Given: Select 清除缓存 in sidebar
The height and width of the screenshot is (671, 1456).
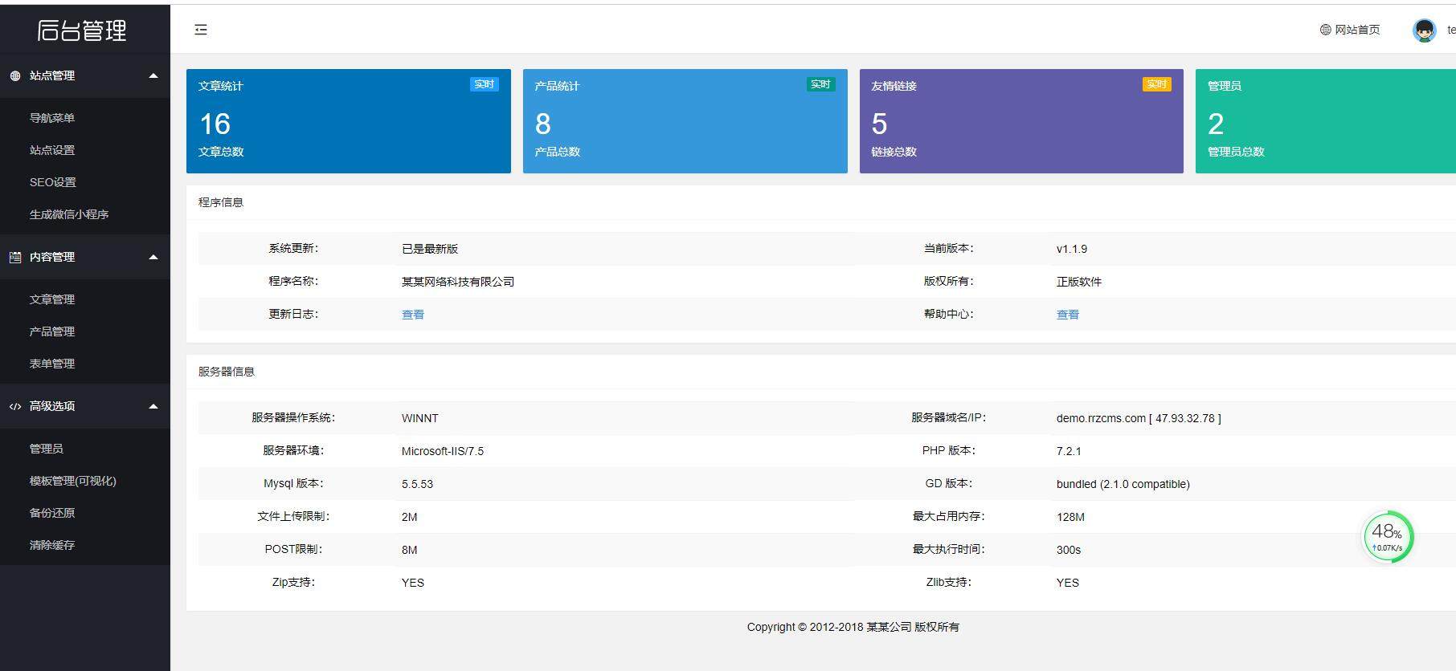Looking at the screenshot, I should coord(52,545).
